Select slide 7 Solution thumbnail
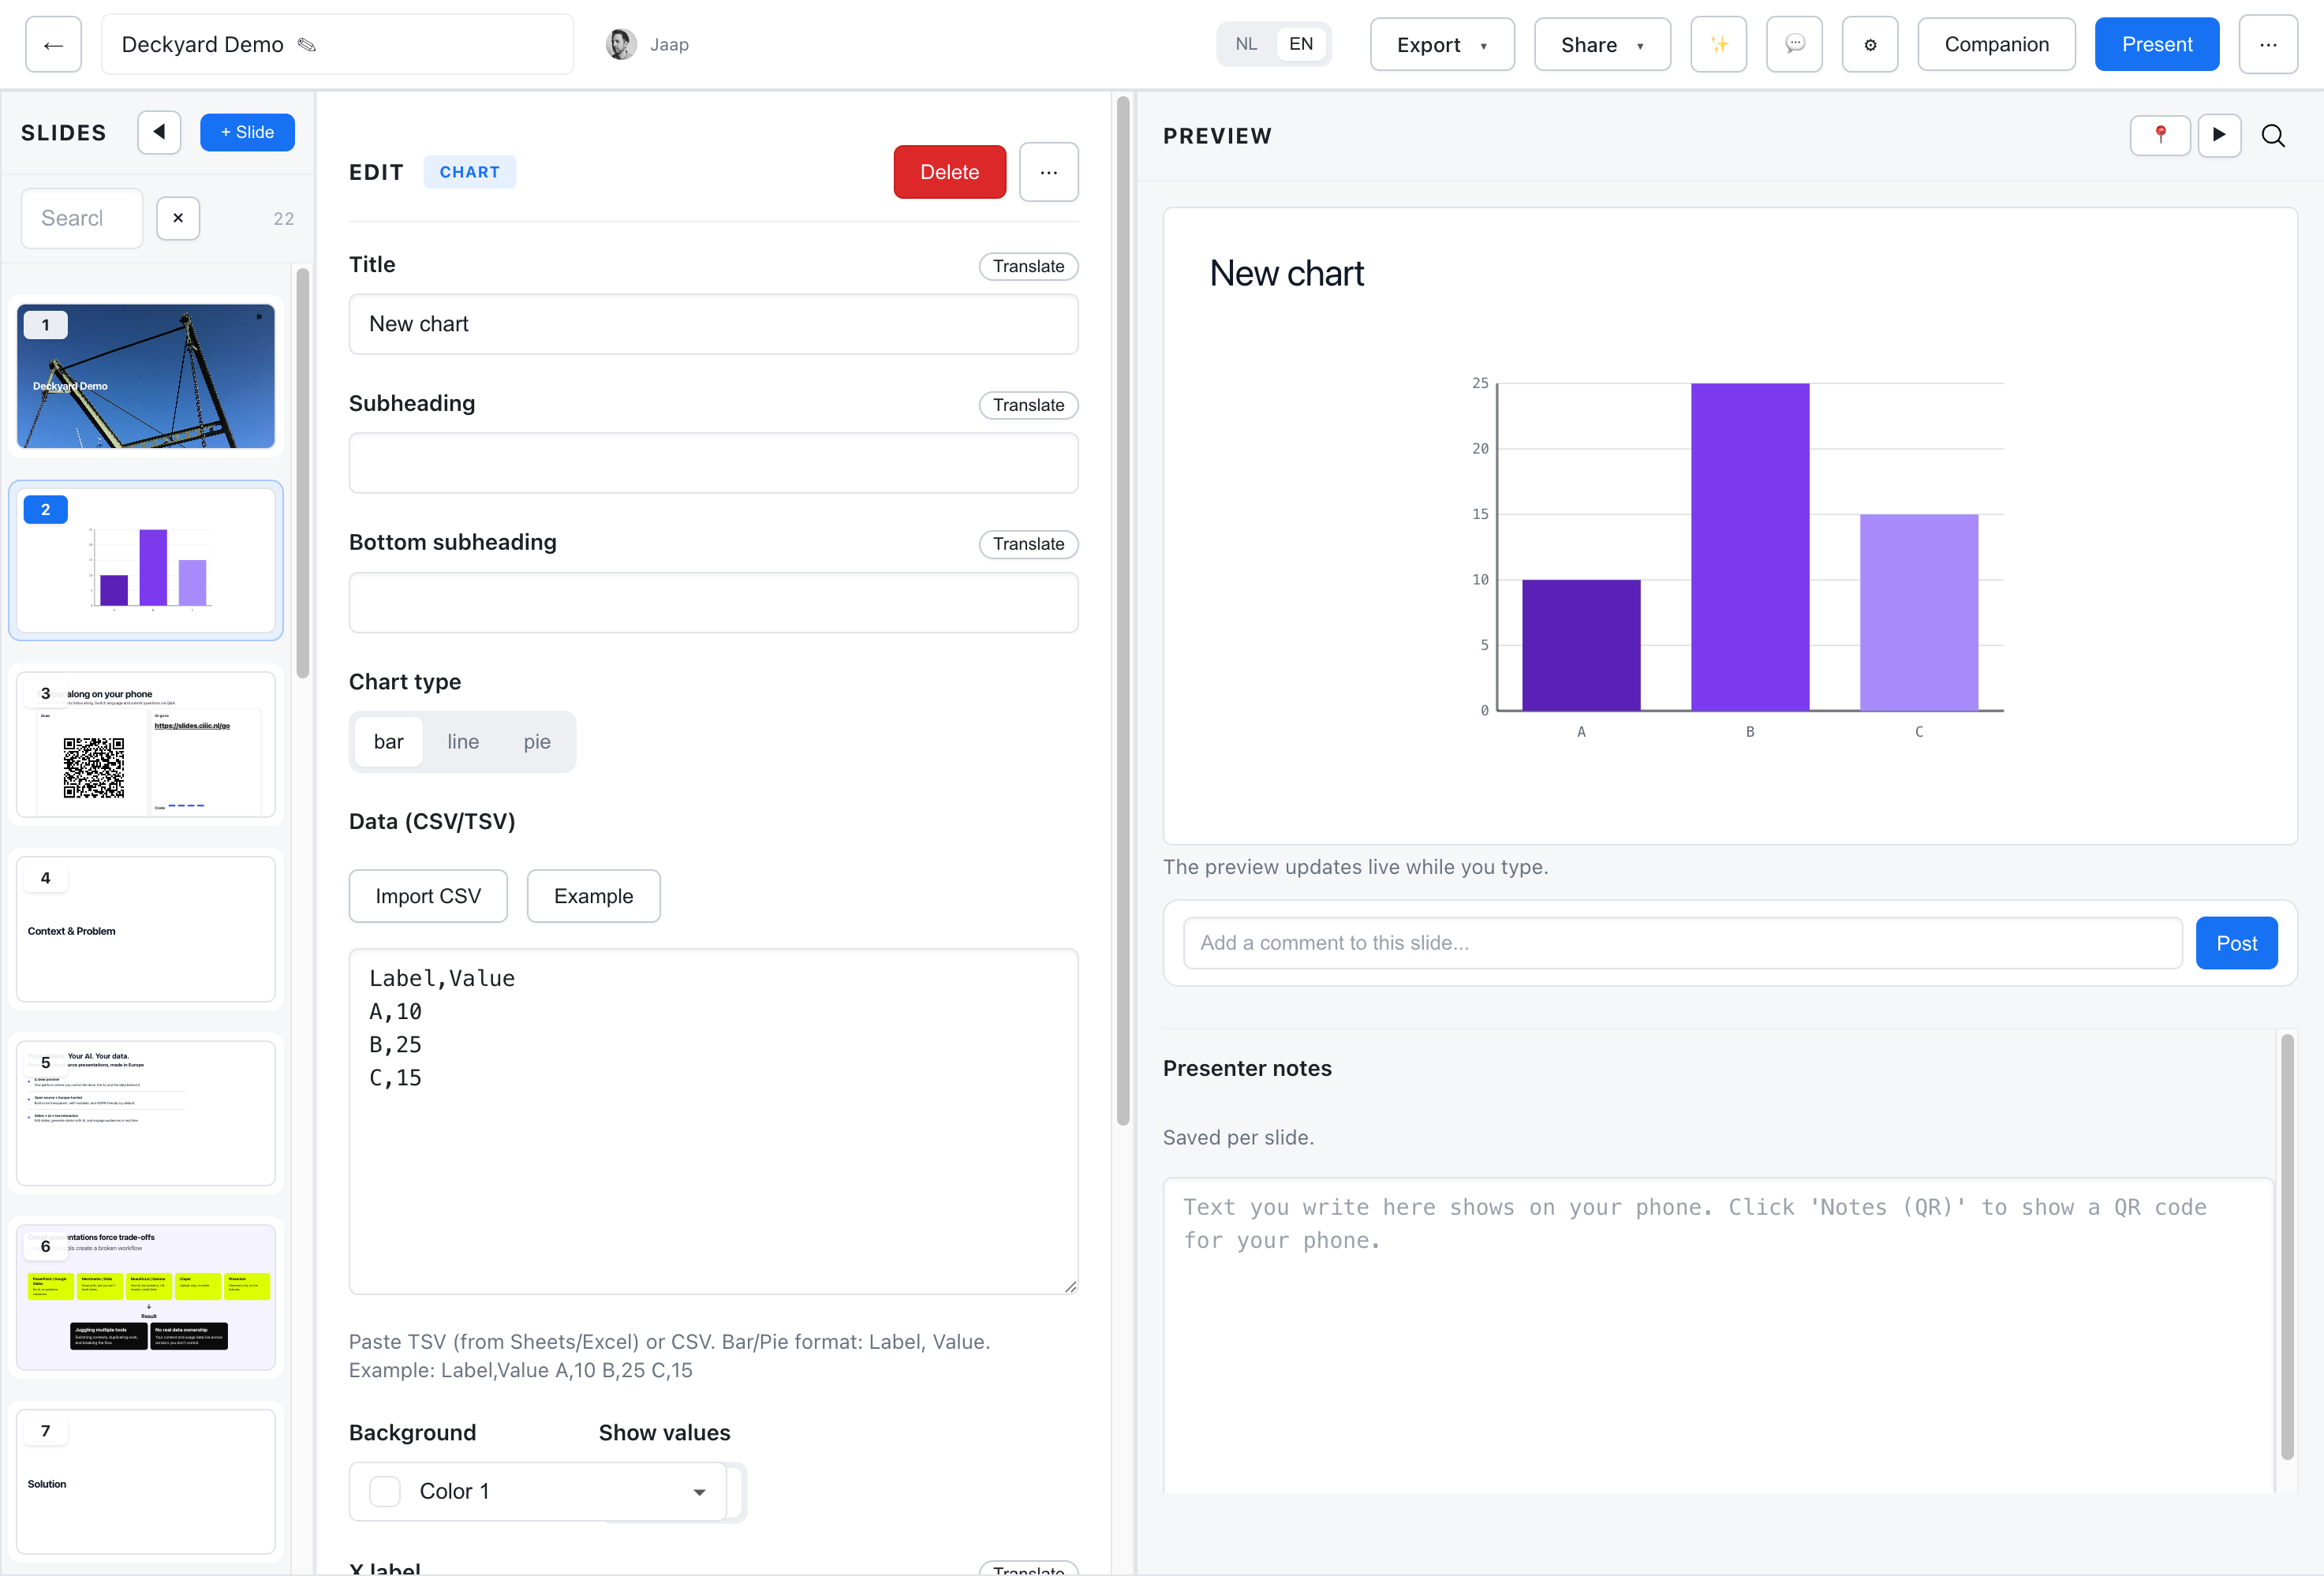 tap(146, 1481)
